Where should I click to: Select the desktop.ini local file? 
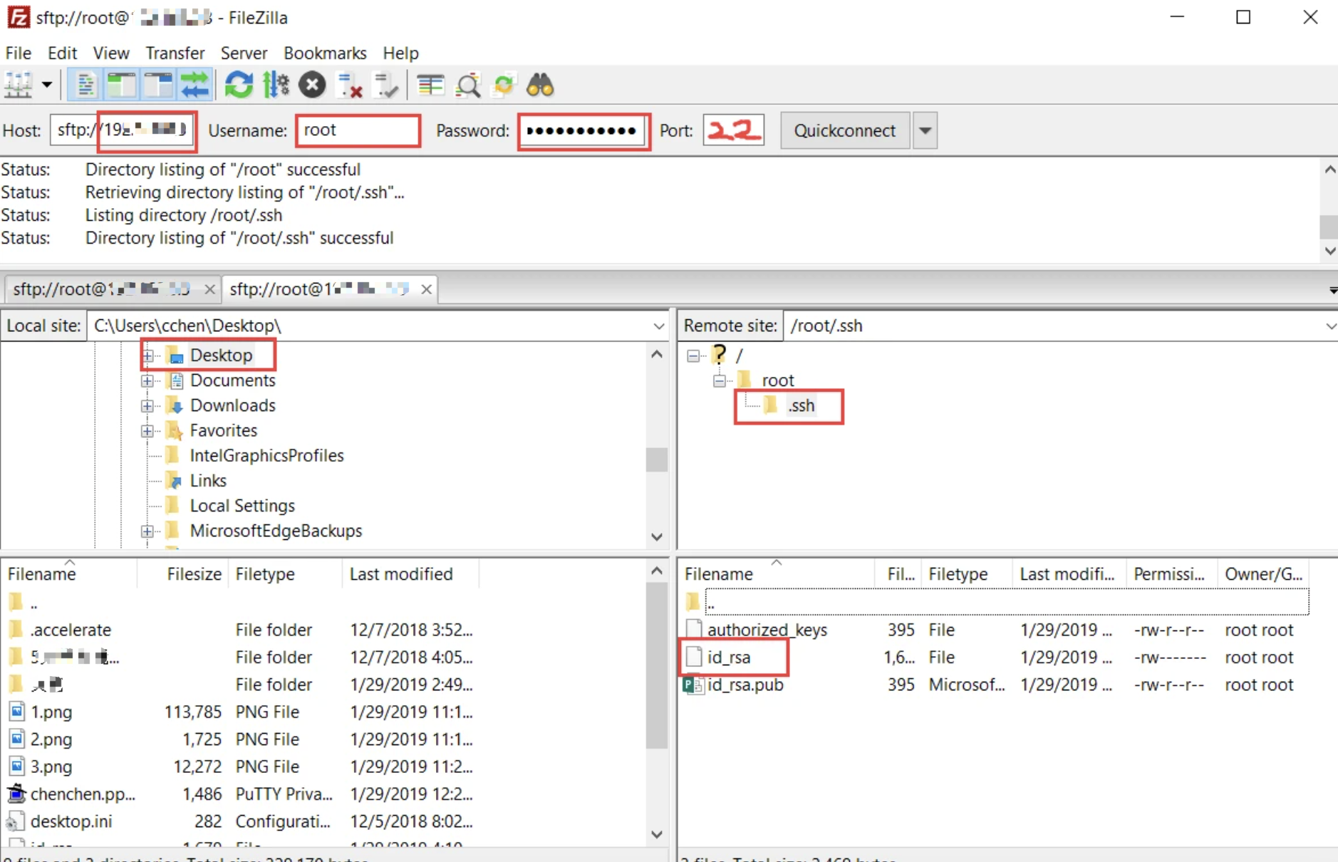71,821
